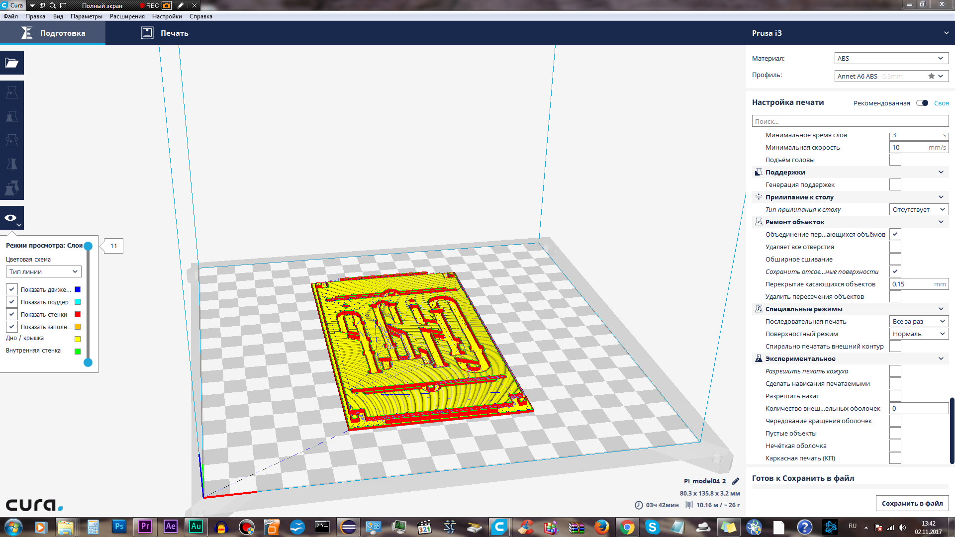Open Тип прилипания к столу dropdown
Screen dimensions: 955x537
pos(918,209)
